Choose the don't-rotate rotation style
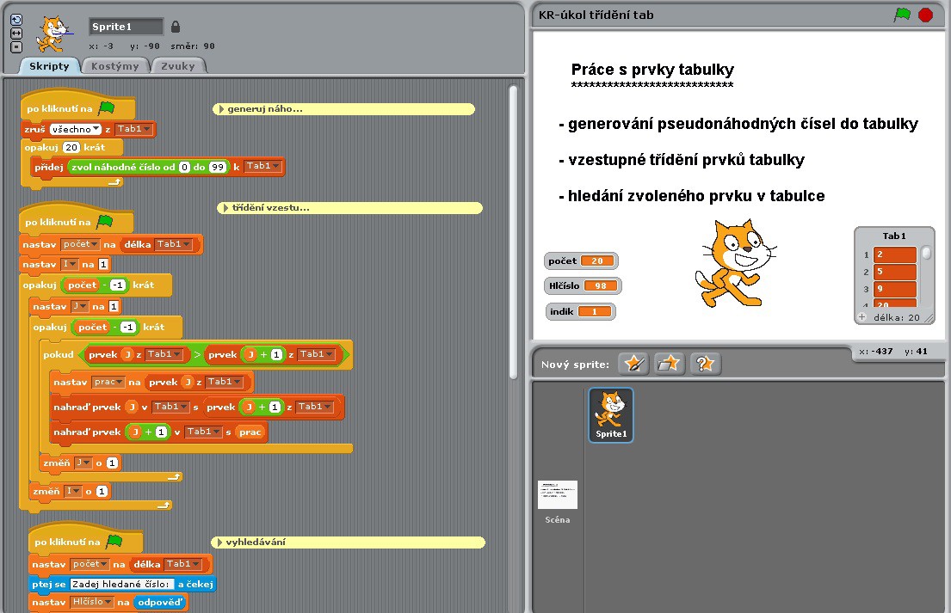Image resolution: width=951 pixels, height=613 pixels. [15, 46]
